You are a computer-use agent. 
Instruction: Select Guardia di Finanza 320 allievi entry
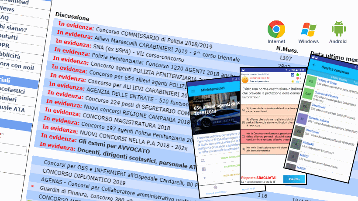tap(335, 98)
